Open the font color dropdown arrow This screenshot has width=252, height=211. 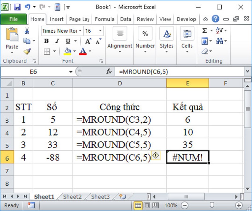pos(90,51)
